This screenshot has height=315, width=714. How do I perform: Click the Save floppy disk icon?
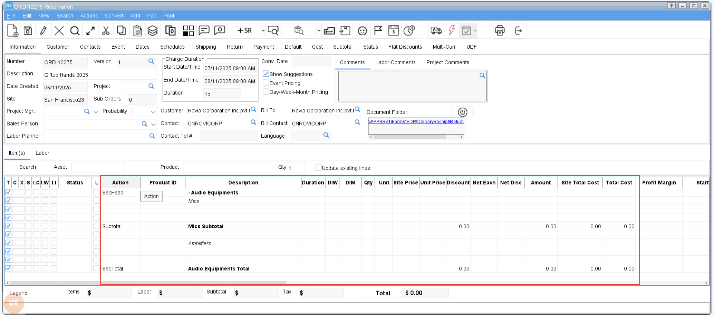coord(28,31)
